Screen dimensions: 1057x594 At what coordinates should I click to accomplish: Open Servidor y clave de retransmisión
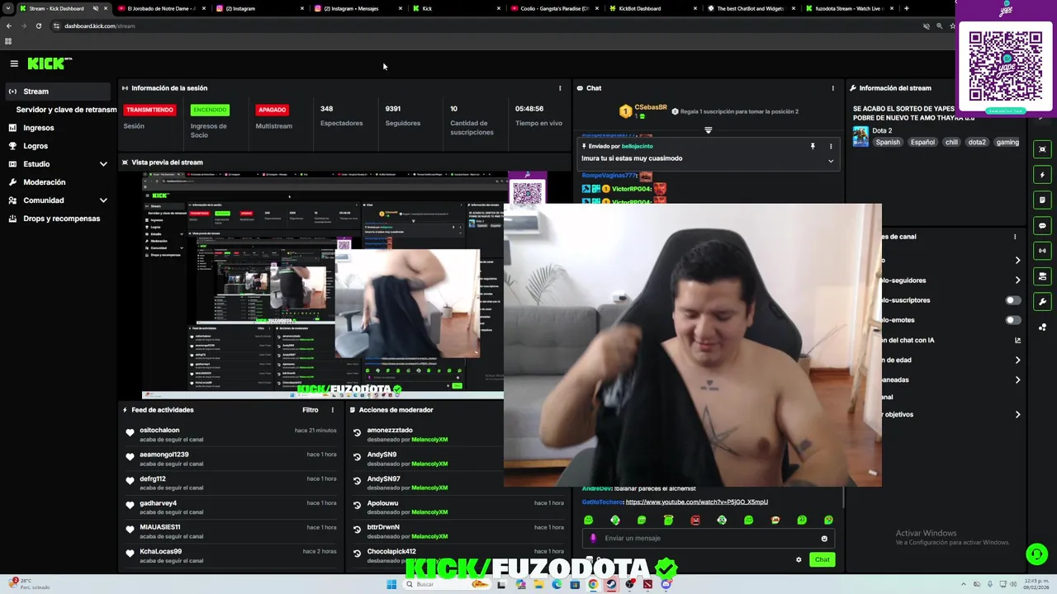(x=66, y=110)
